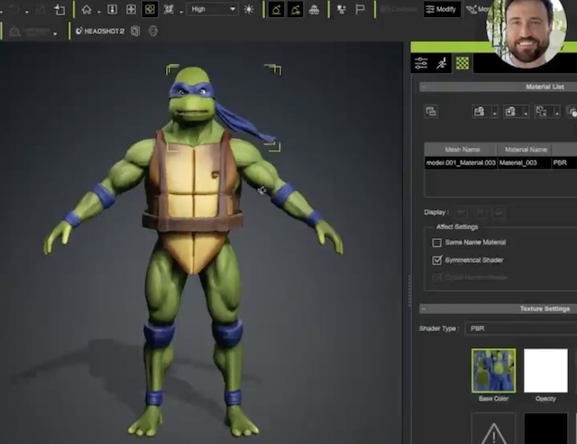This screenshot has width=577, height=444.
Task: Open the Modify panel tab
Action: pos(442,9)
